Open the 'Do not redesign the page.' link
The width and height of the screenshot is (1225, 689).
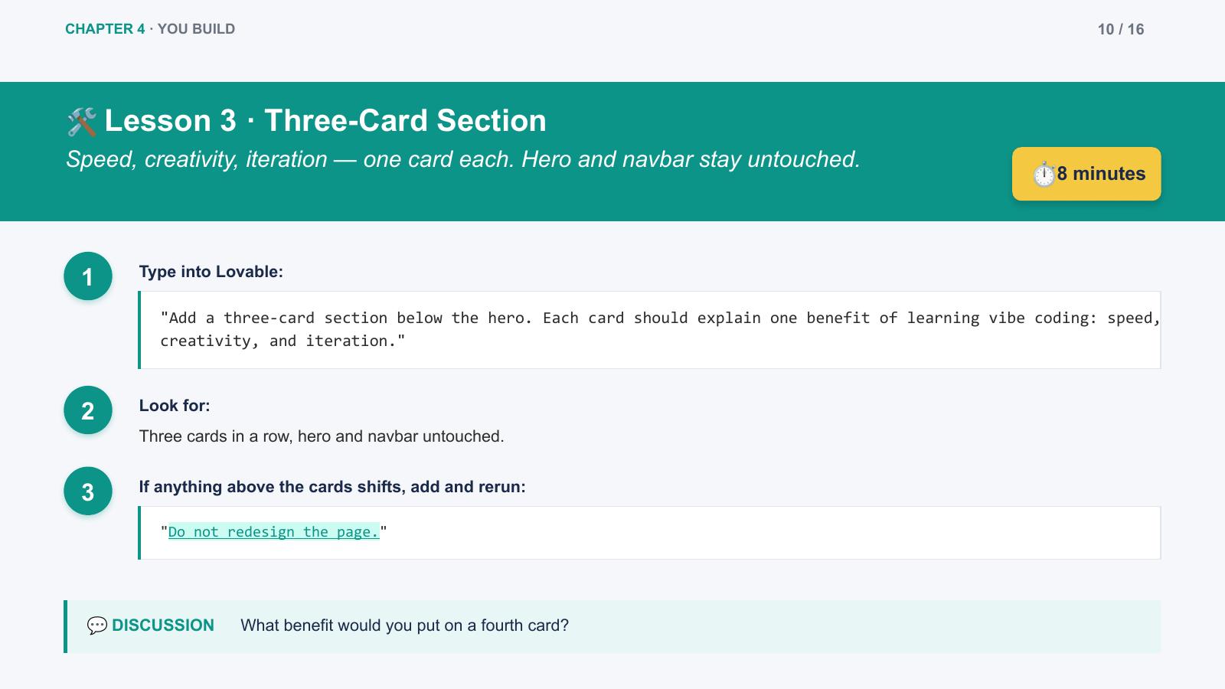point(273,532)
